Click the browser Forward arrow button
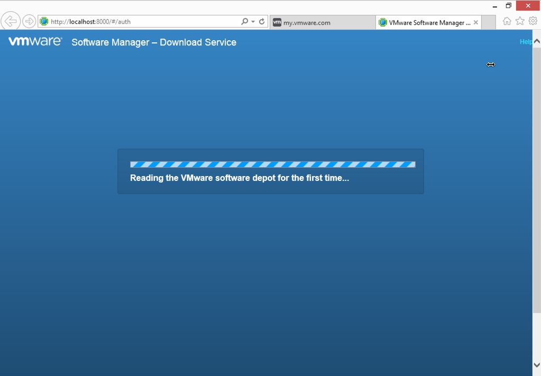Screen dimensions: 541x376 tap(29, 21)
